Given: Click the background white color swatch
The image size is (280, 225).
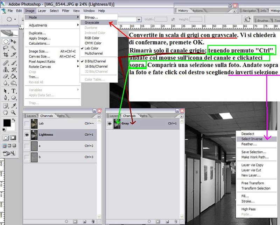Looking at the screenshot, I should pos(13,127).
